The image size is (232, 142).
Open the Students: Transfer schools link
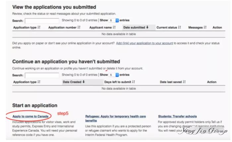[x=177, y=116]
